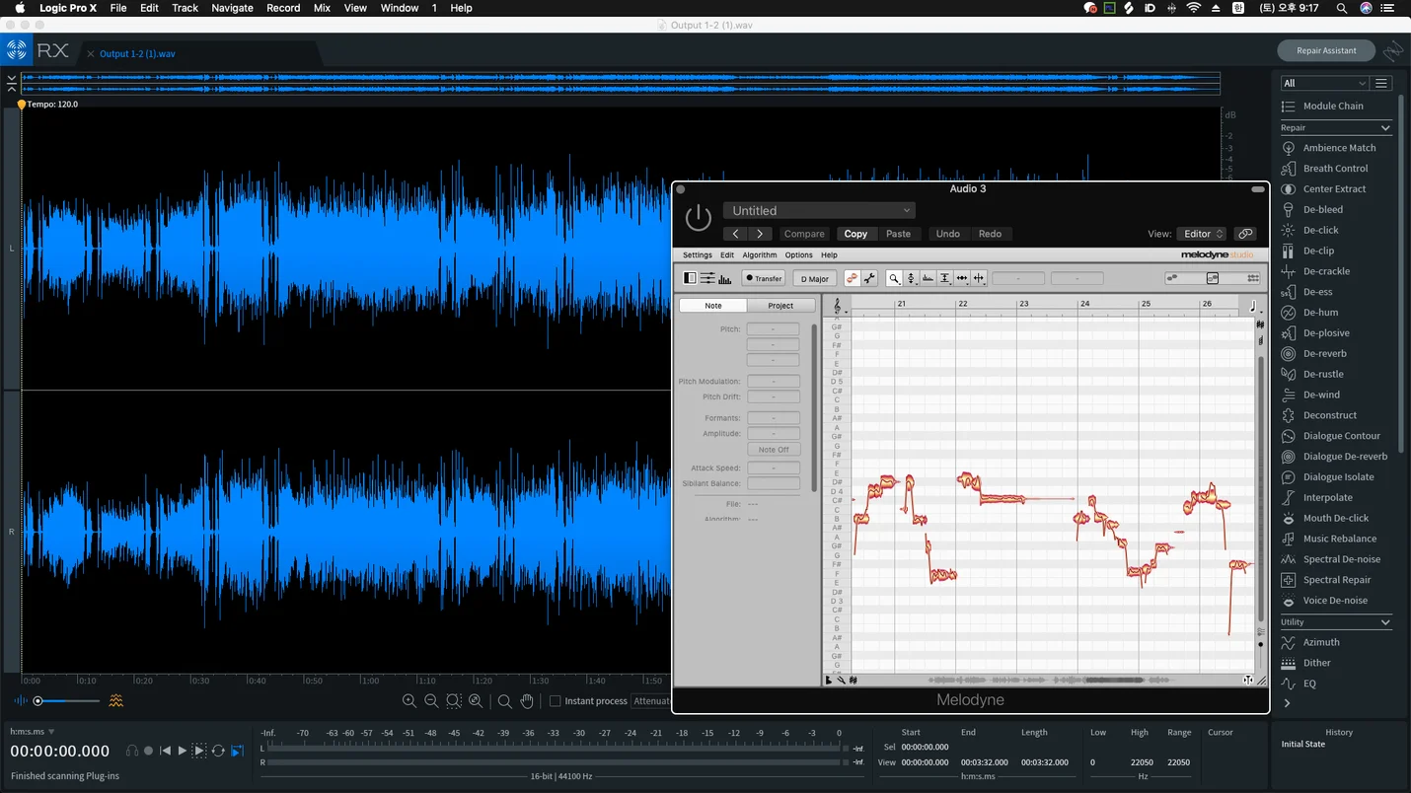The width and height of the screenshot is (1411, 793).
Task: Open the Untitled preset dropdown
Action: 819,210
